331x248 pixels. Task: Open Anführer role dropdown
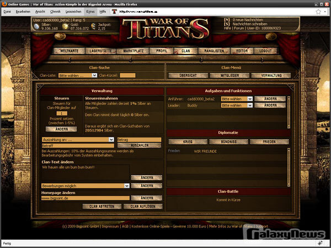pyautogui.click(x=237, y=99)
